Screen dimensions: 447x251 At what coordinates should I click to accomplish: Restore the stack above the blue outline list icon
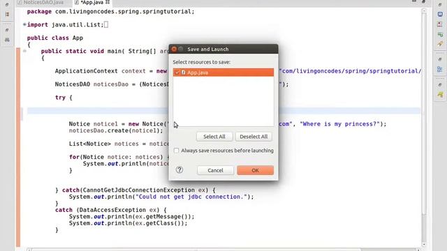click(440, 59)
